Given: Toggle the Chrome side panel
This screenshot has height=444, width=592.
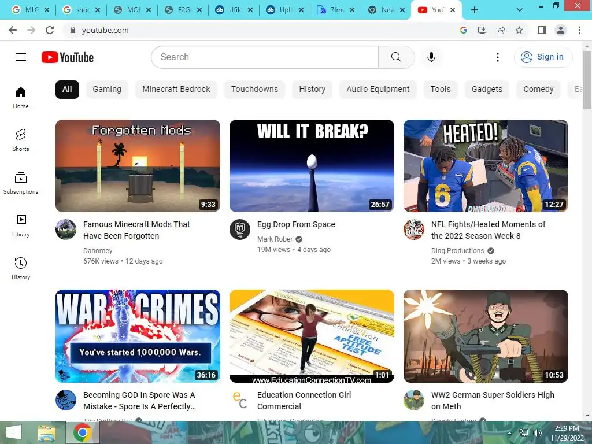Looking at the screenshot, I should (x=542, y=30).
